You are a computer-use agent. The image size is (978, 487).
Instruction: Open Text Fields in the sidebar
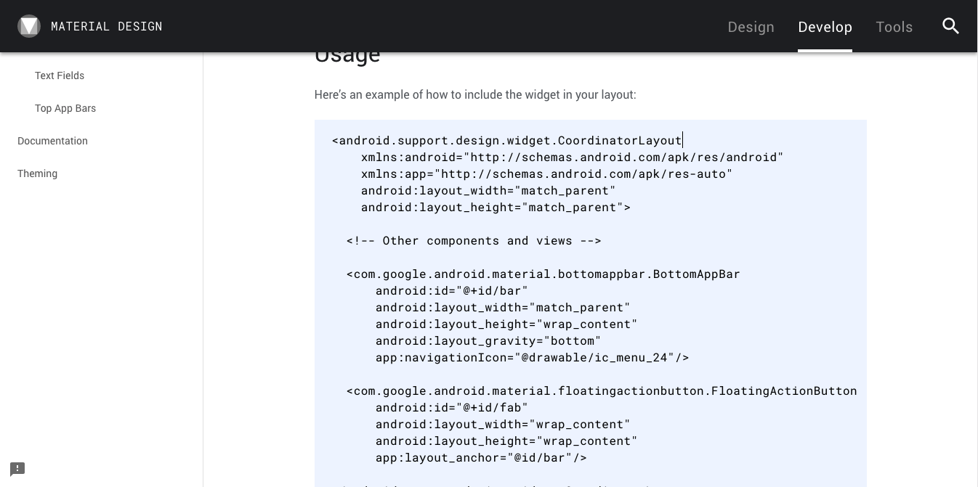(x=60, y=75)
